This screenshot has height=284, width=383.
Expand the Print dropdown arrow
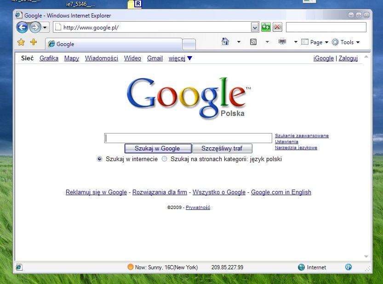pos(296,42)
